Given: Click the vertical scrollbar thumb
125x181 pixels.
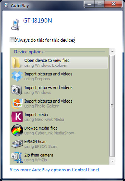Looking at the screenshot, I should pyautogui.click(x=112, y=106).
